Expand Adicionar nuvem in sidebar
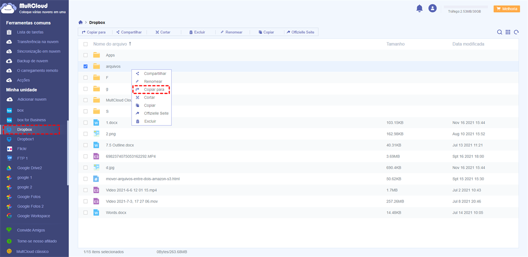 point(31,100)
